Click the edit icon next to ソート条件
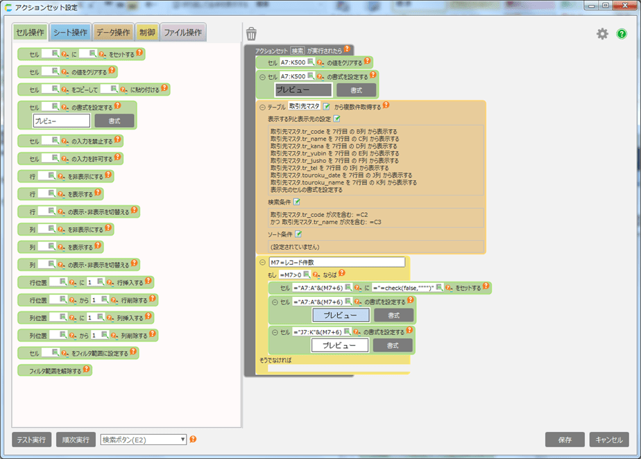 click(x=298, y=235)
